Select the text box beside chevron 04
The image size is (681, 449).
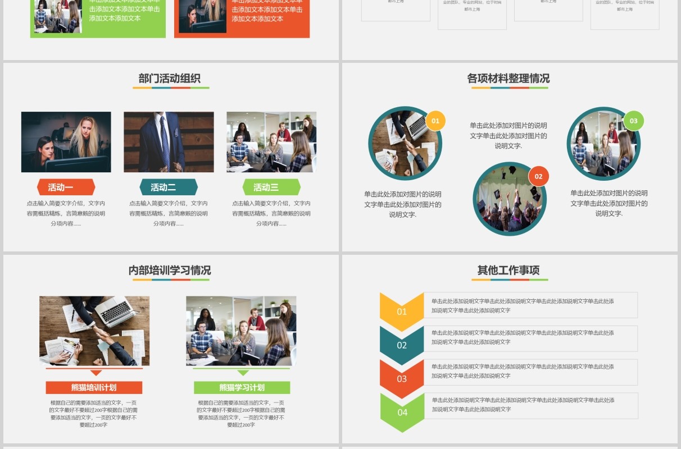click(530, 406)
